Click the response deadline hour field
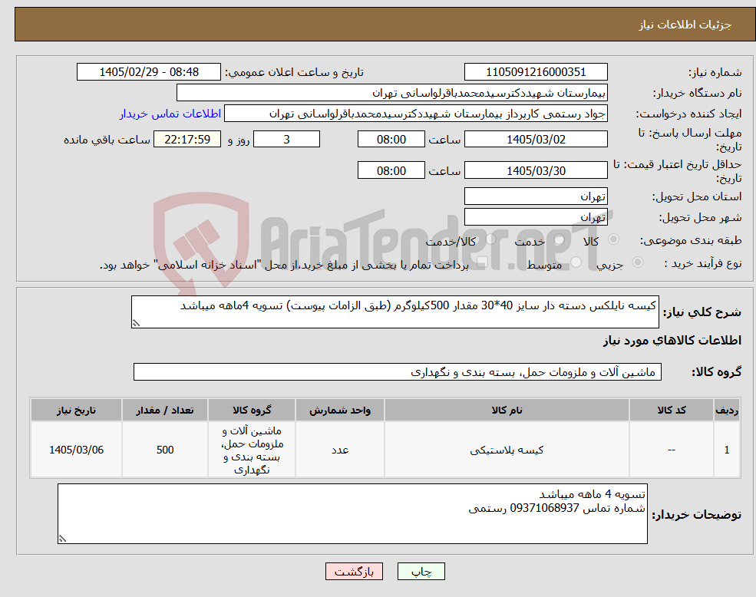 391,140
